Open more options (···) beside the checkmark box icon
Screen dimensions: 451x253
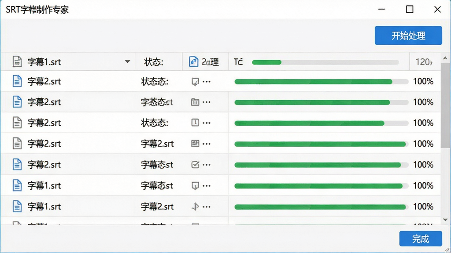tap(207, 164)
